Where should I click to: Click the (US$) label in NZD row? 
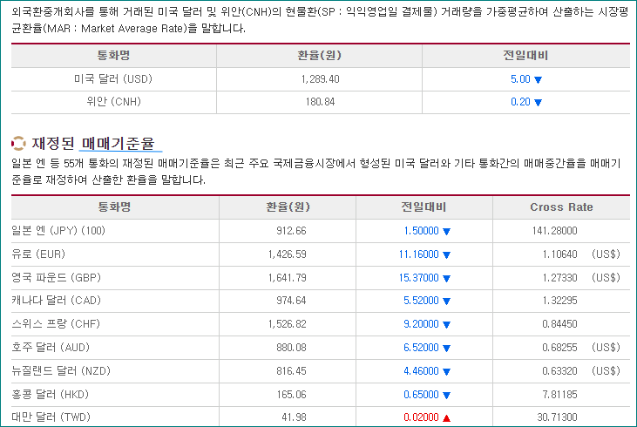tap(606, 371)
